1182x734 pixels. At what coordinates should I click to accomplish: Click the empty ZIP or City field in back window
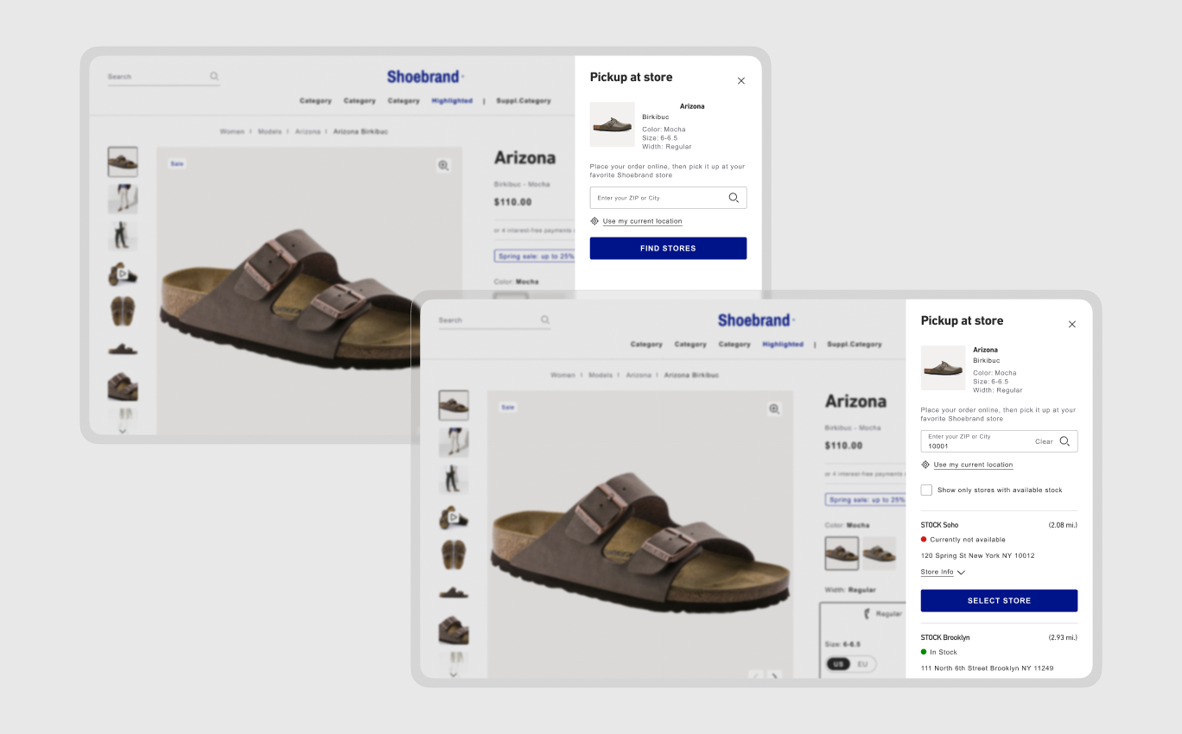point(668,198)
